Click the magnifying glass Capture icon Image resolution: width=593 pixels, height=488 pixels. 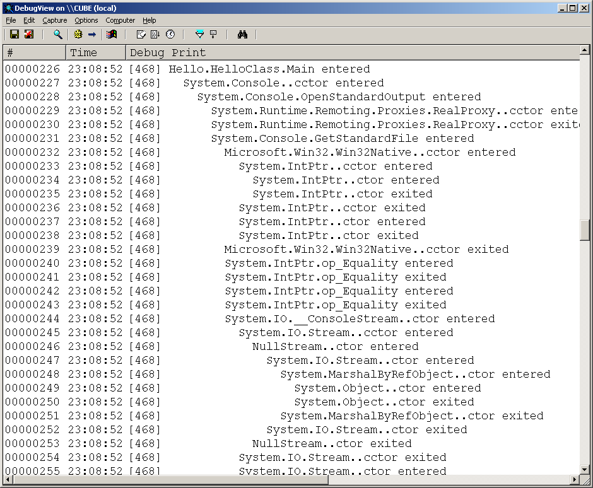pyautogui.click(x=57, y=34)
